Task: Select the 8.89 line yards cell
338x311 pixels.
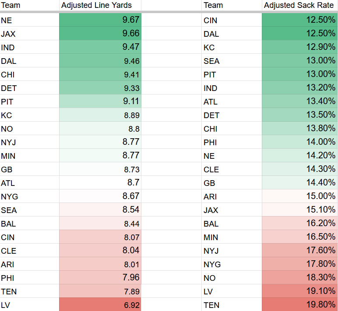Action: 100,115
